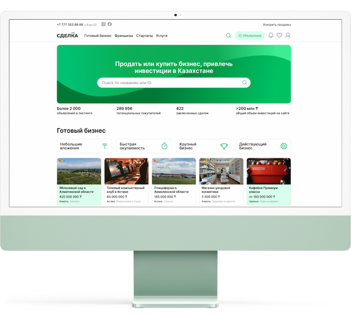Follow the Ускорить продажу link
Viewport: 351px width, 316px height.
276,25
